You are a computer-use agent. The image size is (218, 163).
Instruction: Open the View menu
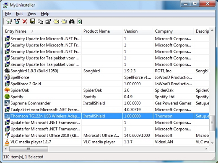(x=32, y=14)
